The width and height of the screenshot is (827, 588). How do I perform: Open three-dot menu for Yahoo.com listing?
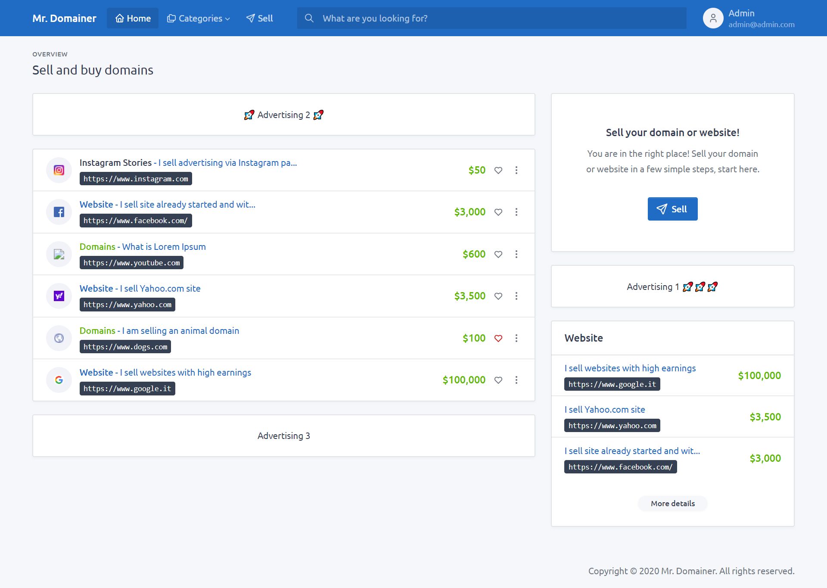click(516, 296)
